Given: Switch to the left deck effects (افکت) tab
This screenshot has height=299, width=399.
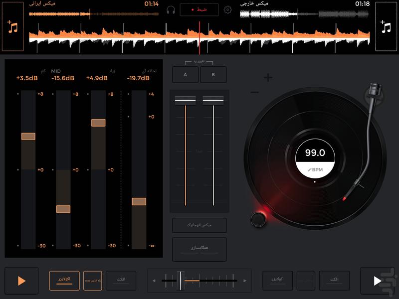Looking at the screenshot, I should pyautogui.click(x=120, y=281).
